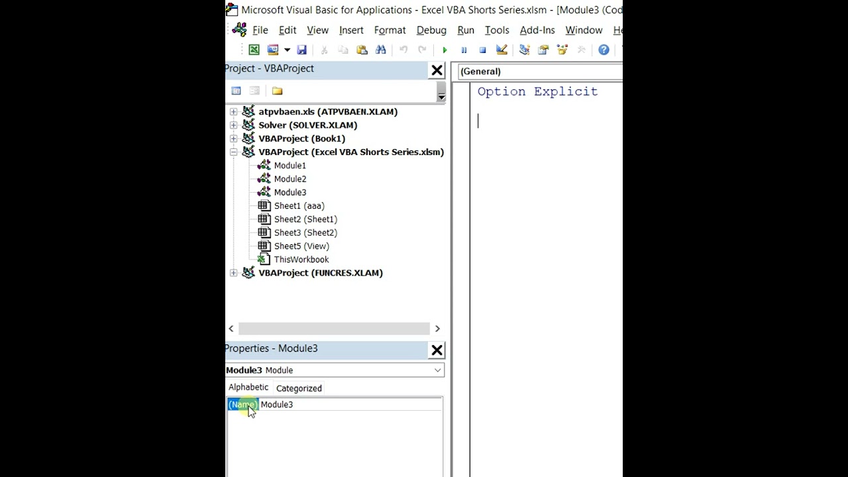
Task: Select Sheet2 (Sheet1) in the tree
Action: tap(305, 219)
